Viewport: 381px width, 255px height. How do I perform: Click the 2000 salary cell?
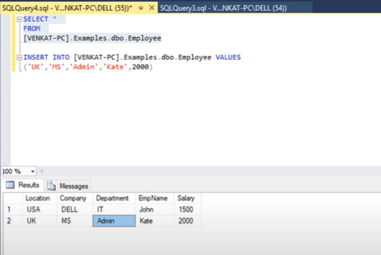[187, 221]
